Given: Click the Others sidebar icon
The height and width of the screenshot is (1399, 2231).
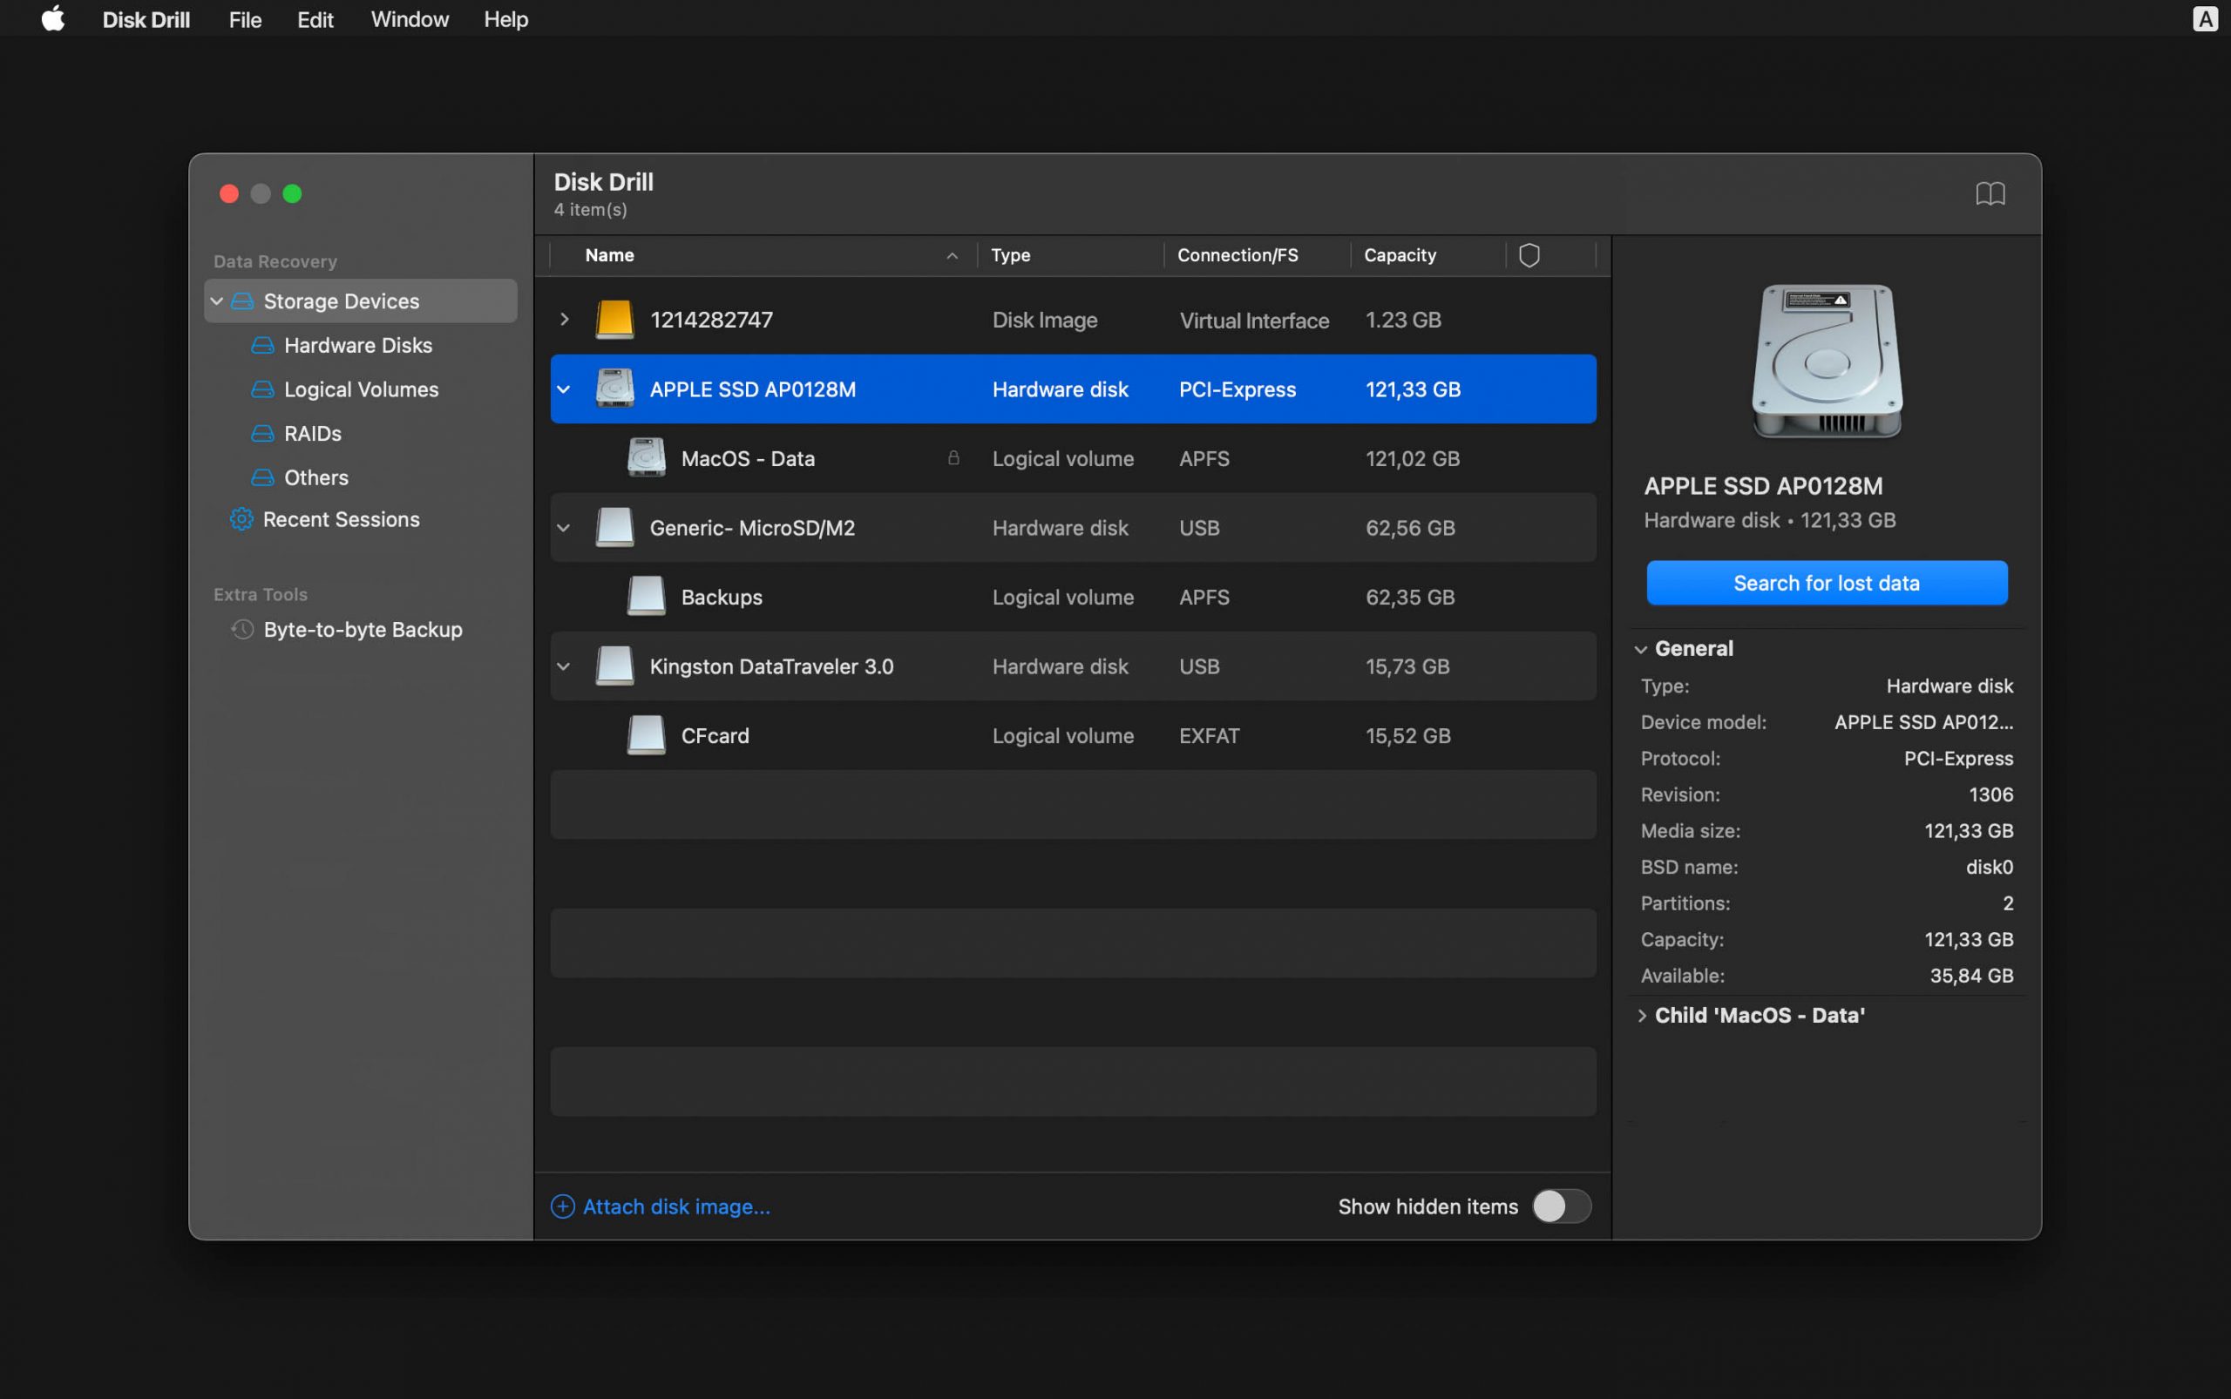Looking at the screenshot, I should click(263, 476).
